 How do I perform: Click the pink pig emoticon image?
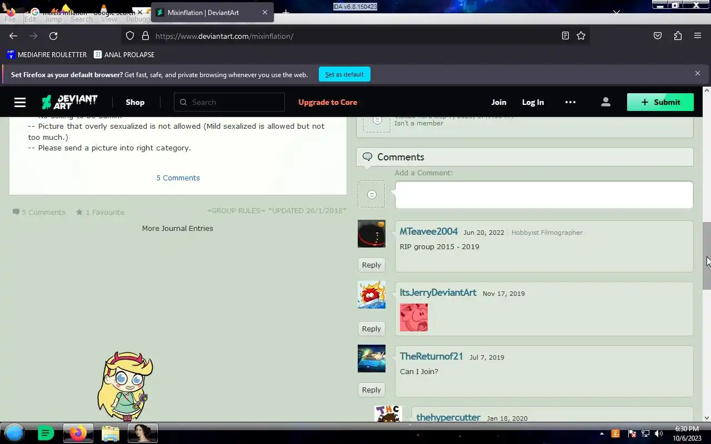(x=414, y=317)
